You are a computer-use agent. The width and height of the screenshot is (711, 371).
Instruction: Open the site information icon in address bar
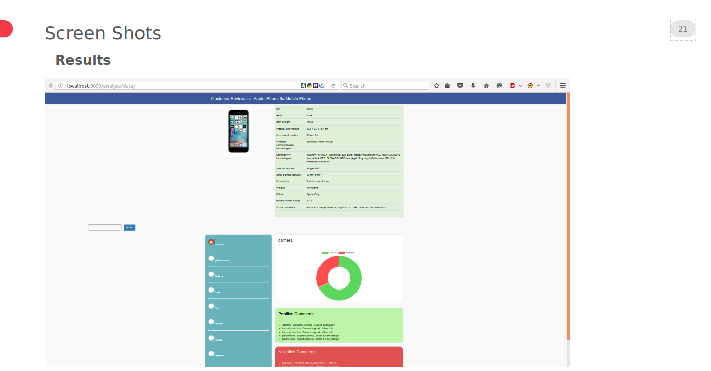tap(61, 86)
